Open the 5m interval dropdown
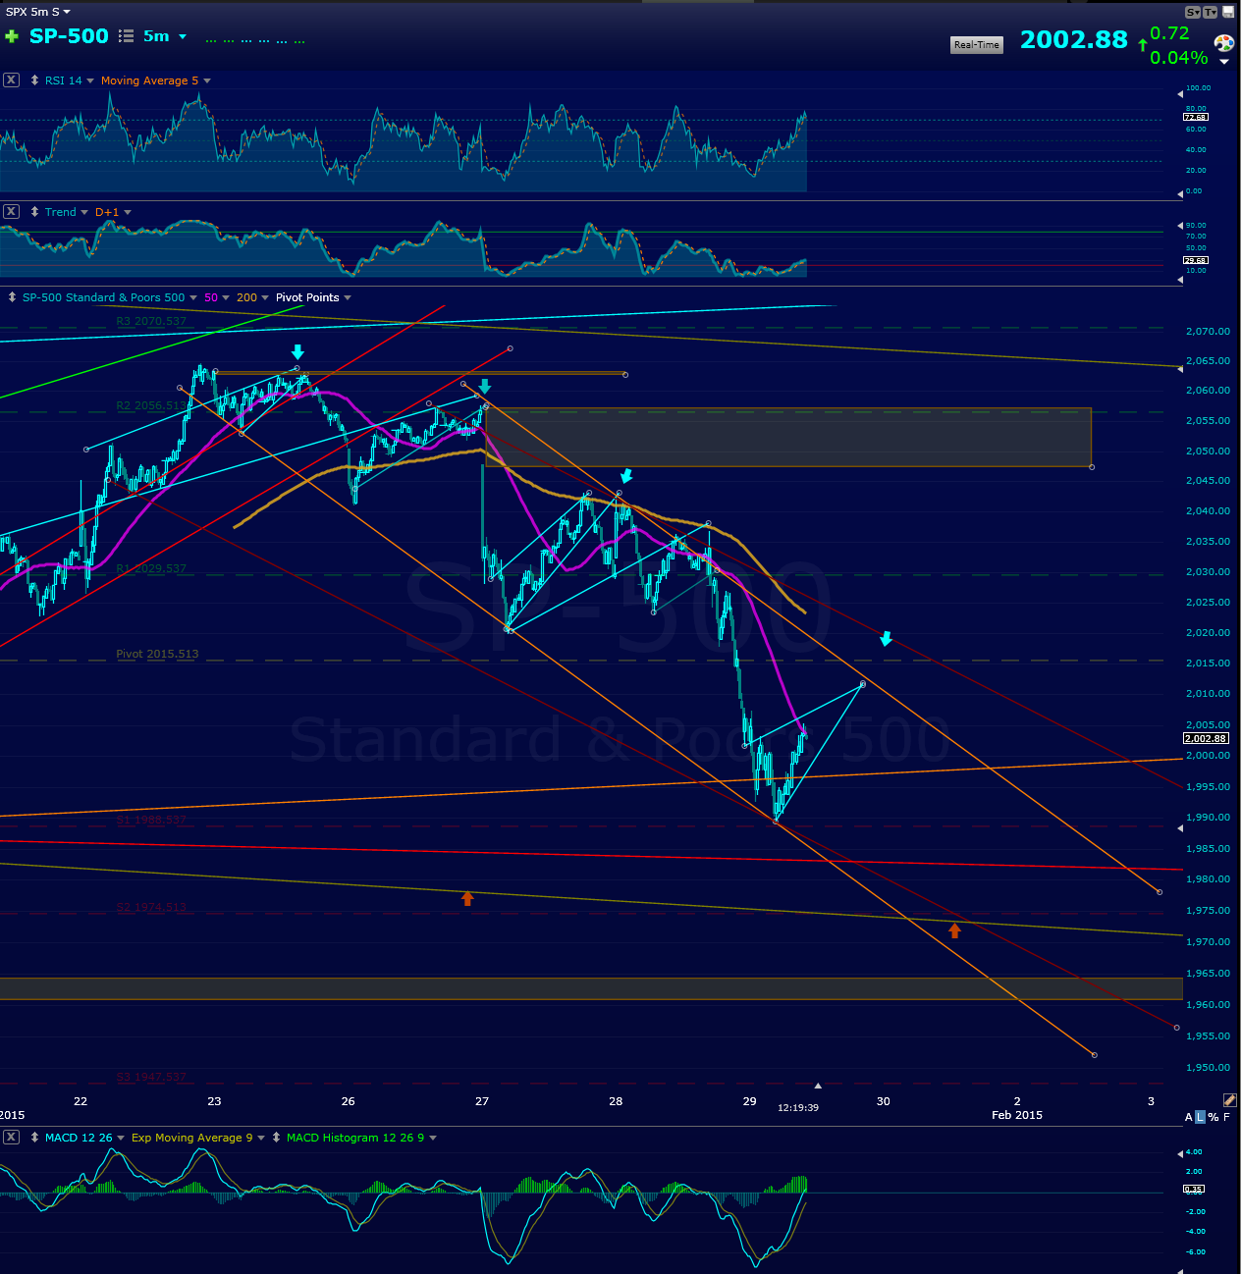Screen dimensions: 1241x1274 coord(165,36)
